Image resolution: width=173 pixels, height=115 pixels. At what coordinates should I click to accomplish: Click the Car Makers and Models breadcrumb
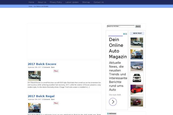tap(41, 6)
